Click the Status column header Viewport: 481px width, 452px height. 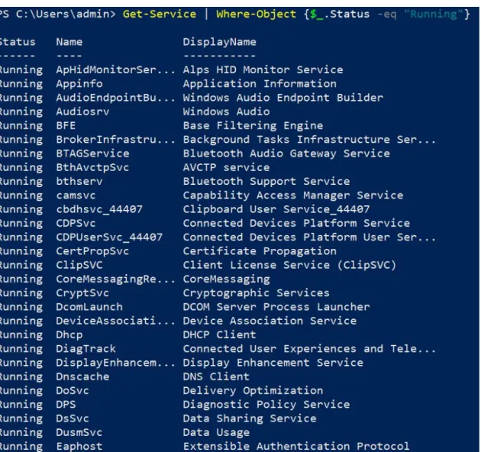pos(18,42)
